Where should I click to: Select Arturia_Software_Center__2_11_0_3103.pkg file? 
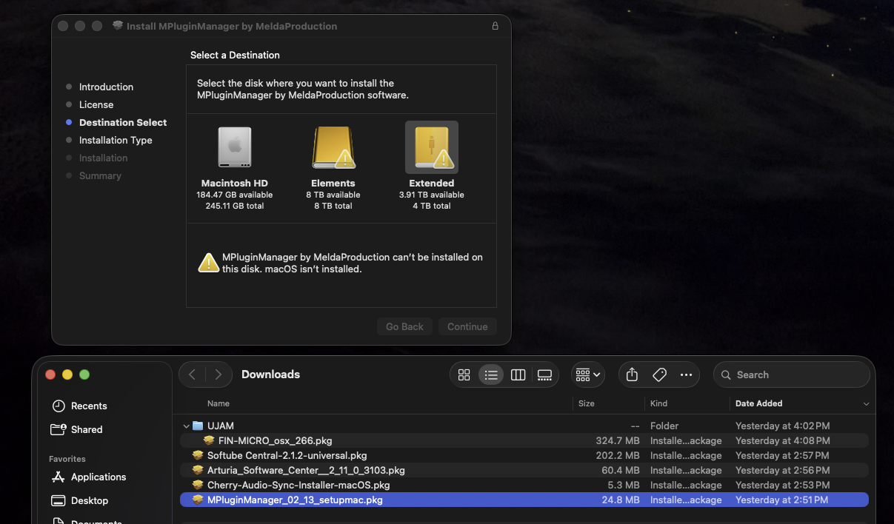(x=524, y=470)
